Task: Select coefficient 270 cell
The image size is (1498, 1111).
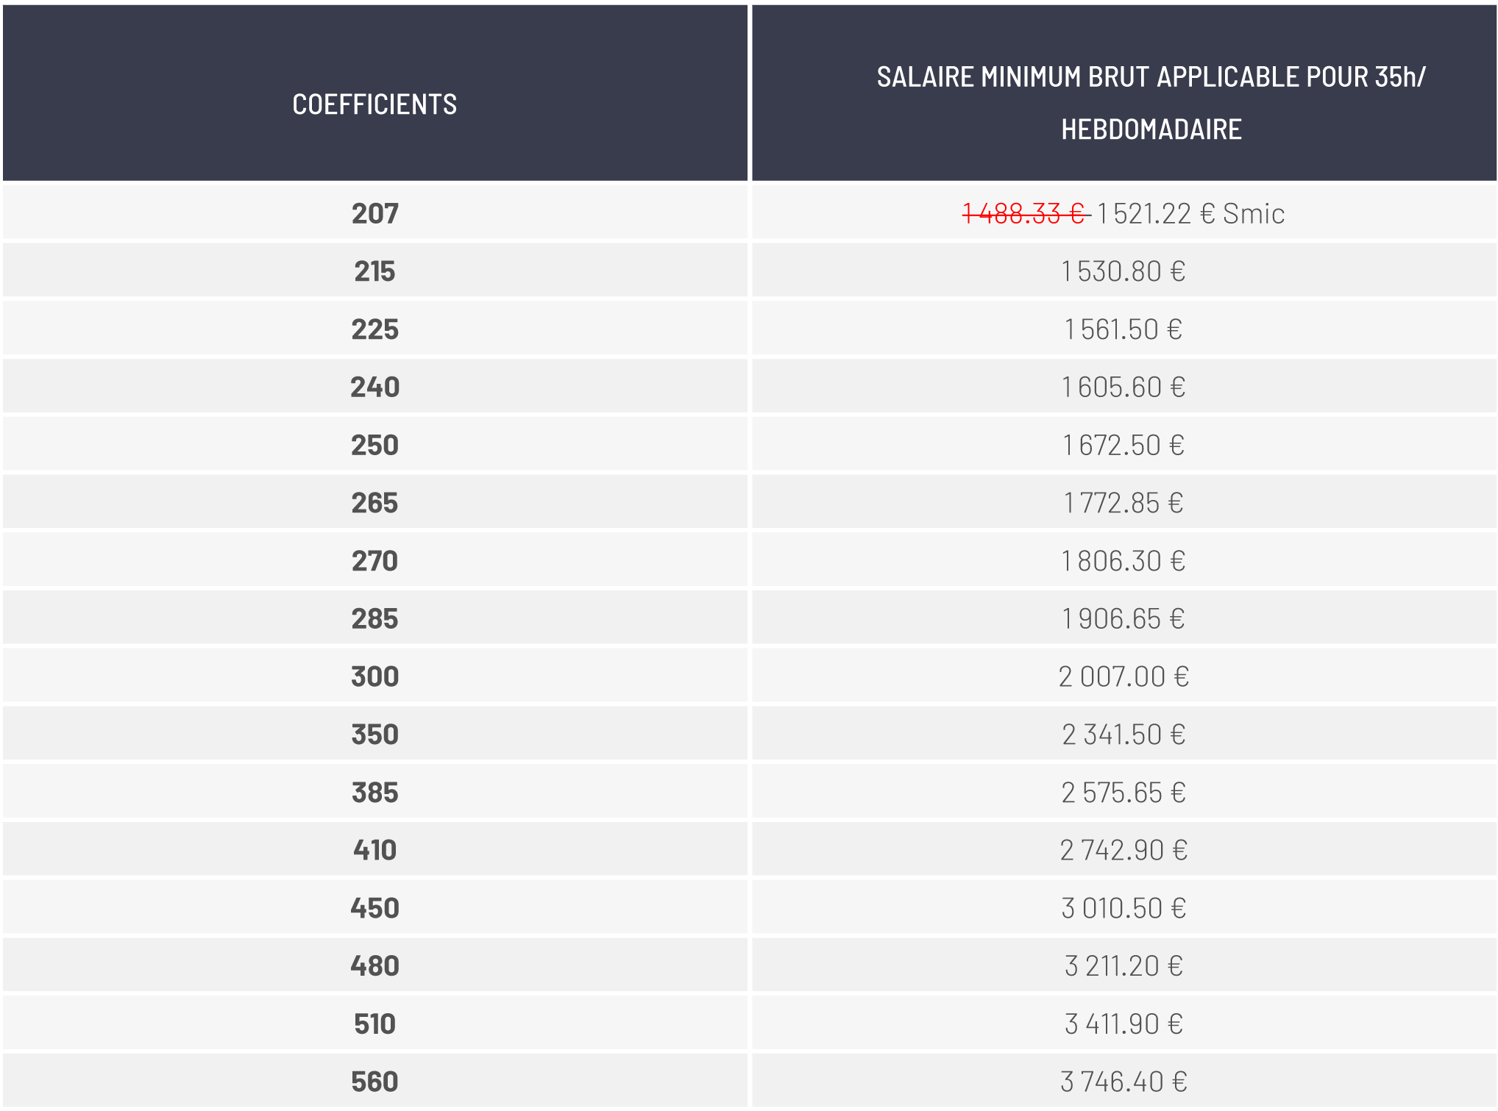Action: pos(375,560)
